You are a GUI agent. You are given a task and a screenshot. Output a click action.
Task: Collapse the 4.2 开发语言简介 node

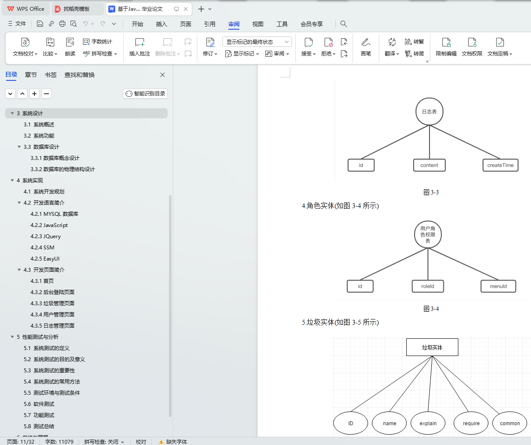[19, 203]
